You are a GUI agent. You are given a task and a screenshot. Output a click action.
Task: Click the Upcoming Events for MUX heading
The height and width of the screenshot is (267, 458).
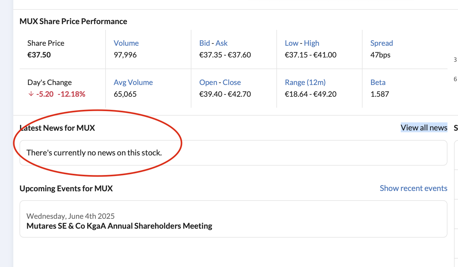[66, 189]
